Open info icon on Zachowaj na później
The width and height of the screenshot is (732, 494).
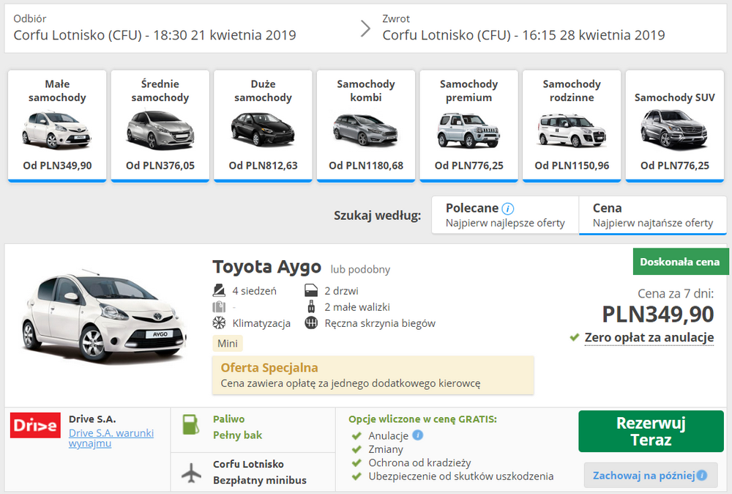tap(702, 475)
